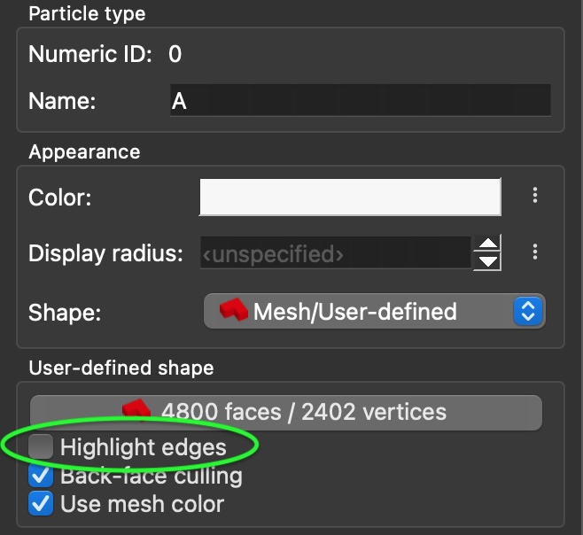Open the Shape Mesh/User-defined dropdown
Viewport: 583px width, 535px height.
point(375,311)
